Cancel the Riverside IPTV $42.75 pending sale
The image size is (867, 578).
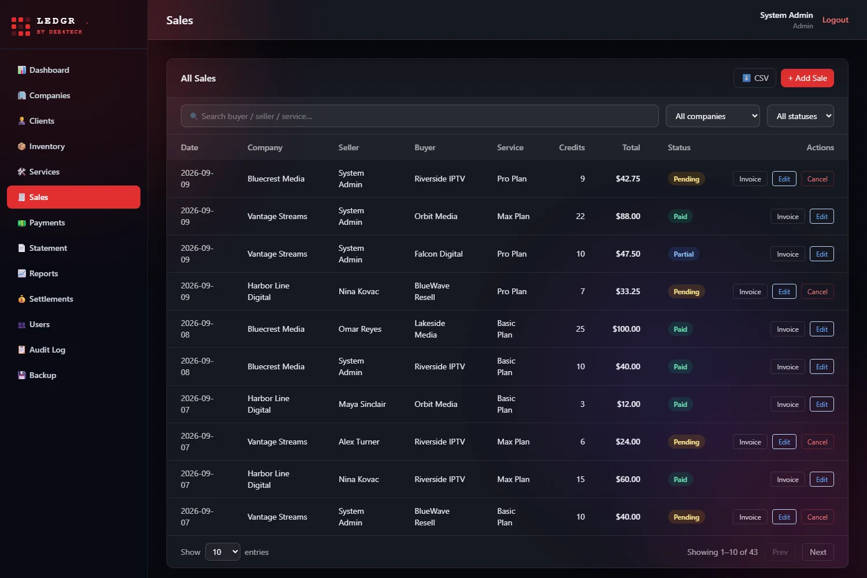(x=817, y=179)
